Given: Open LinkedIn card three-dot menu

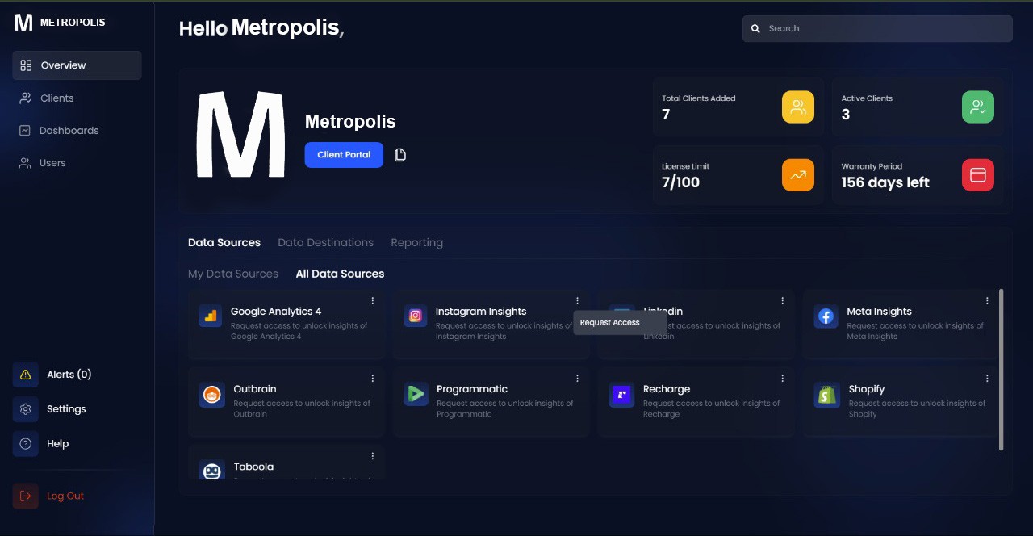Looking at the screenshot, I should (x=782, y=301).
